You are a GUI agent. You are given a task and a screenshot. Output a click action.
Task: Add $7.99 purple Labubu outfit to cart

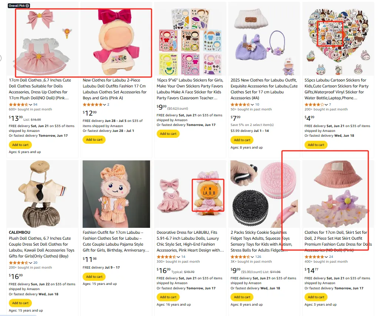pos(242,140)
